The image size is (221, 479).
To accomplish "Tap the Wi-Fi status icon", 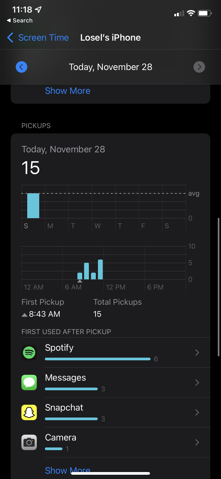I will point(191,13).
